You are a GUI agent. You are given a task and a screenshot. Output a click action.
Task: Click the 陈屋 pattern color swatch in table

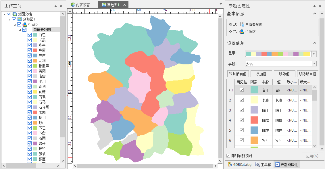[254, 120]
